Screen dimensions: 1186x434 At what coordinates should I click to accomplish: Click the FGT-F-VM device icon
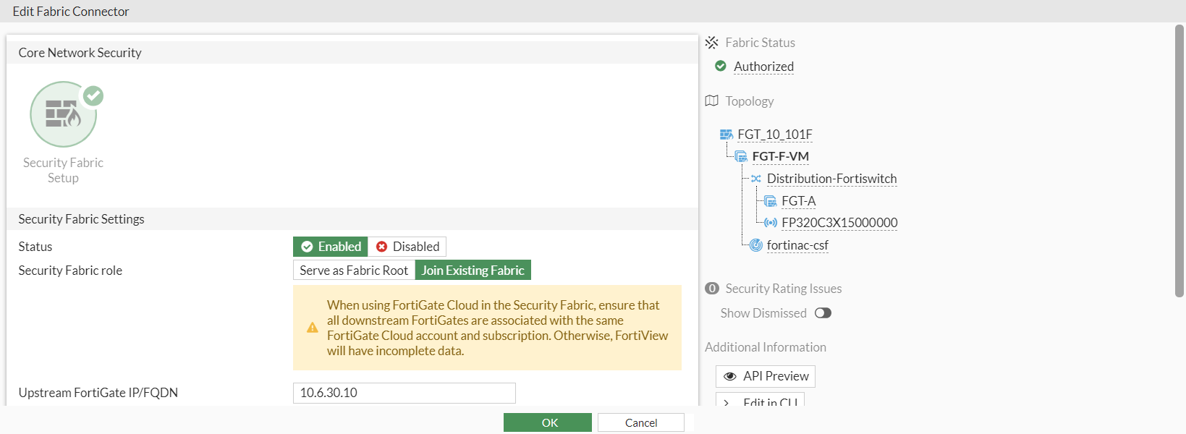click(x=742, y=156)
